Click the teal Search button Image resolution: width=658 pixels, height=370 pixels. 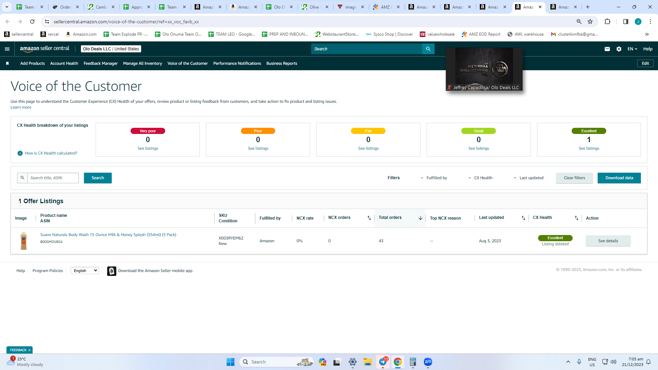(98, 178)
